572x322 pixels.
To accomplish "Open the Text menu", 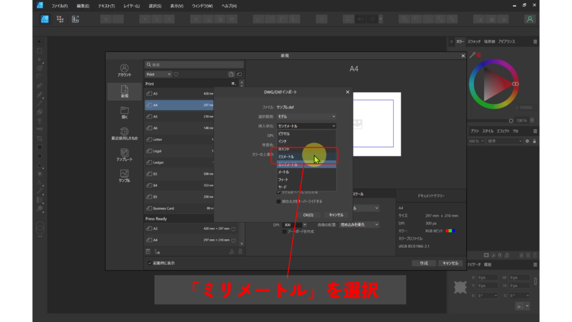I will click(x=106, y=6).
